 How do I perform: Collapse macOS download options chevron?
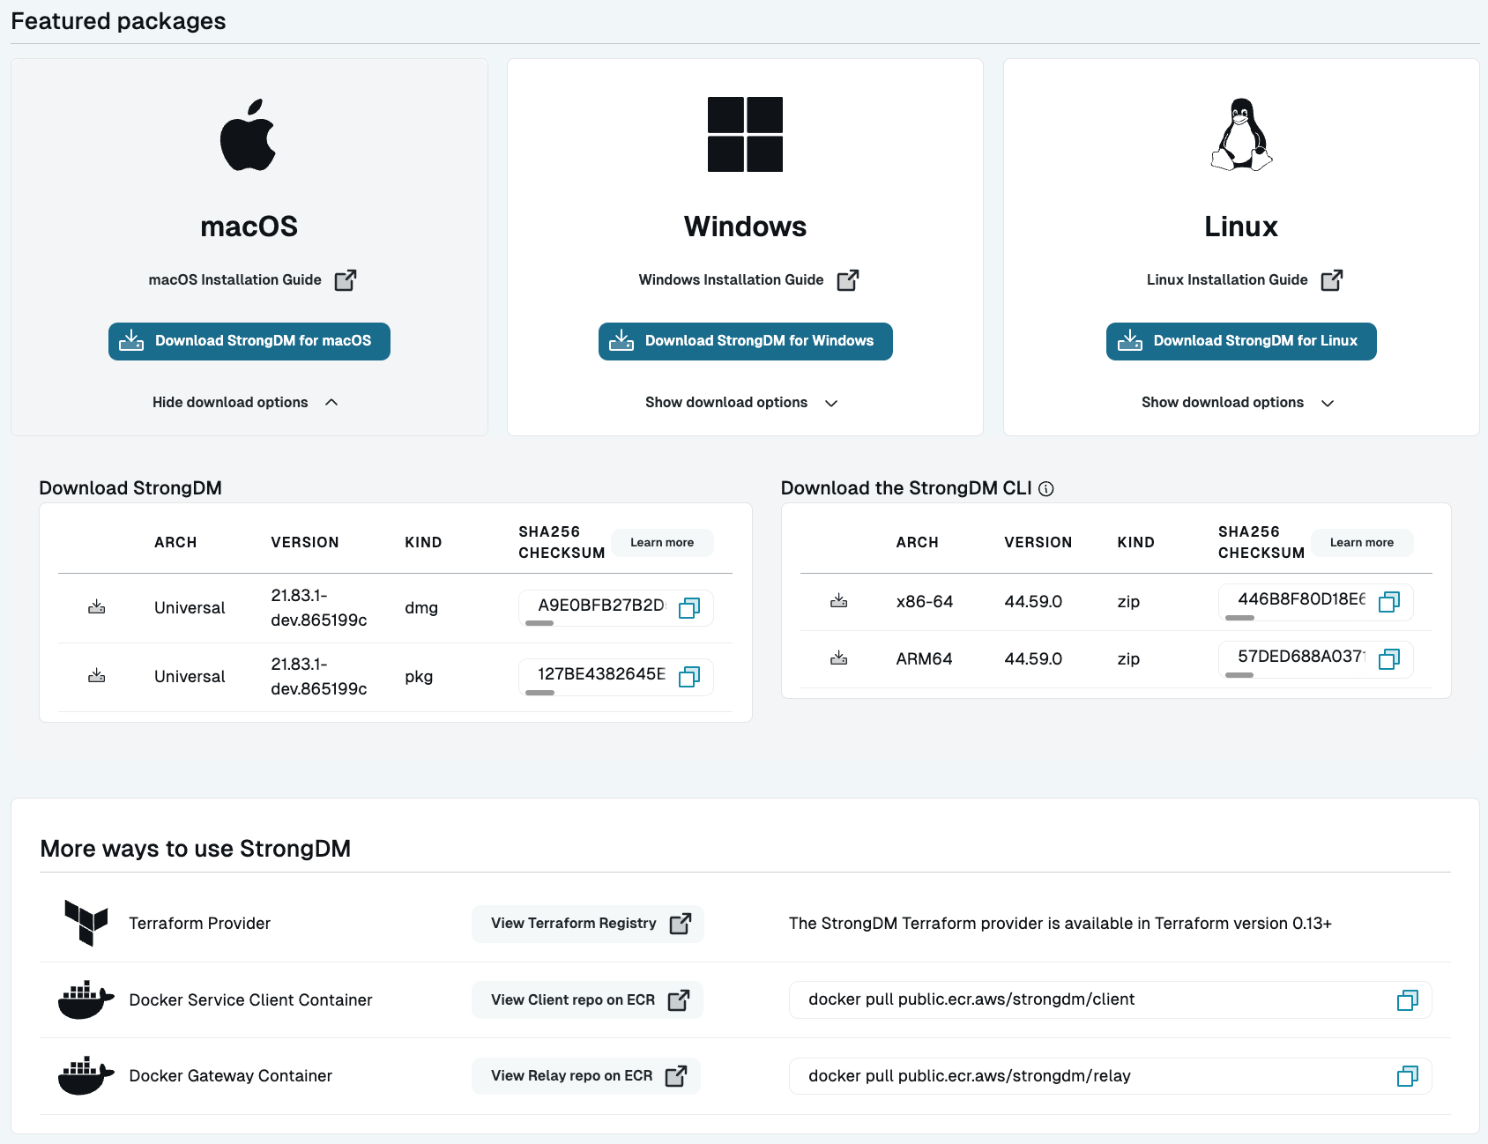click(x=331, y=402)
